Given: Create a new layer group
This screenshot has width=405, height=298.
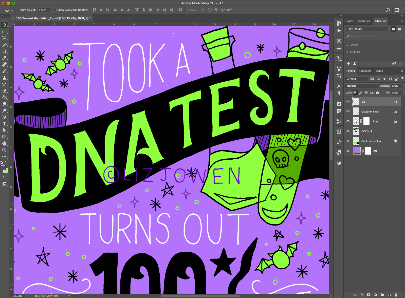Looking at the screenshot, I should click(382, 295).
